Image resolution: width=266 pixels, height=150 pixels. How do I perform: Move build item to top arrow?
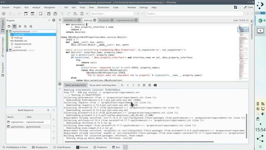point(54,120)
